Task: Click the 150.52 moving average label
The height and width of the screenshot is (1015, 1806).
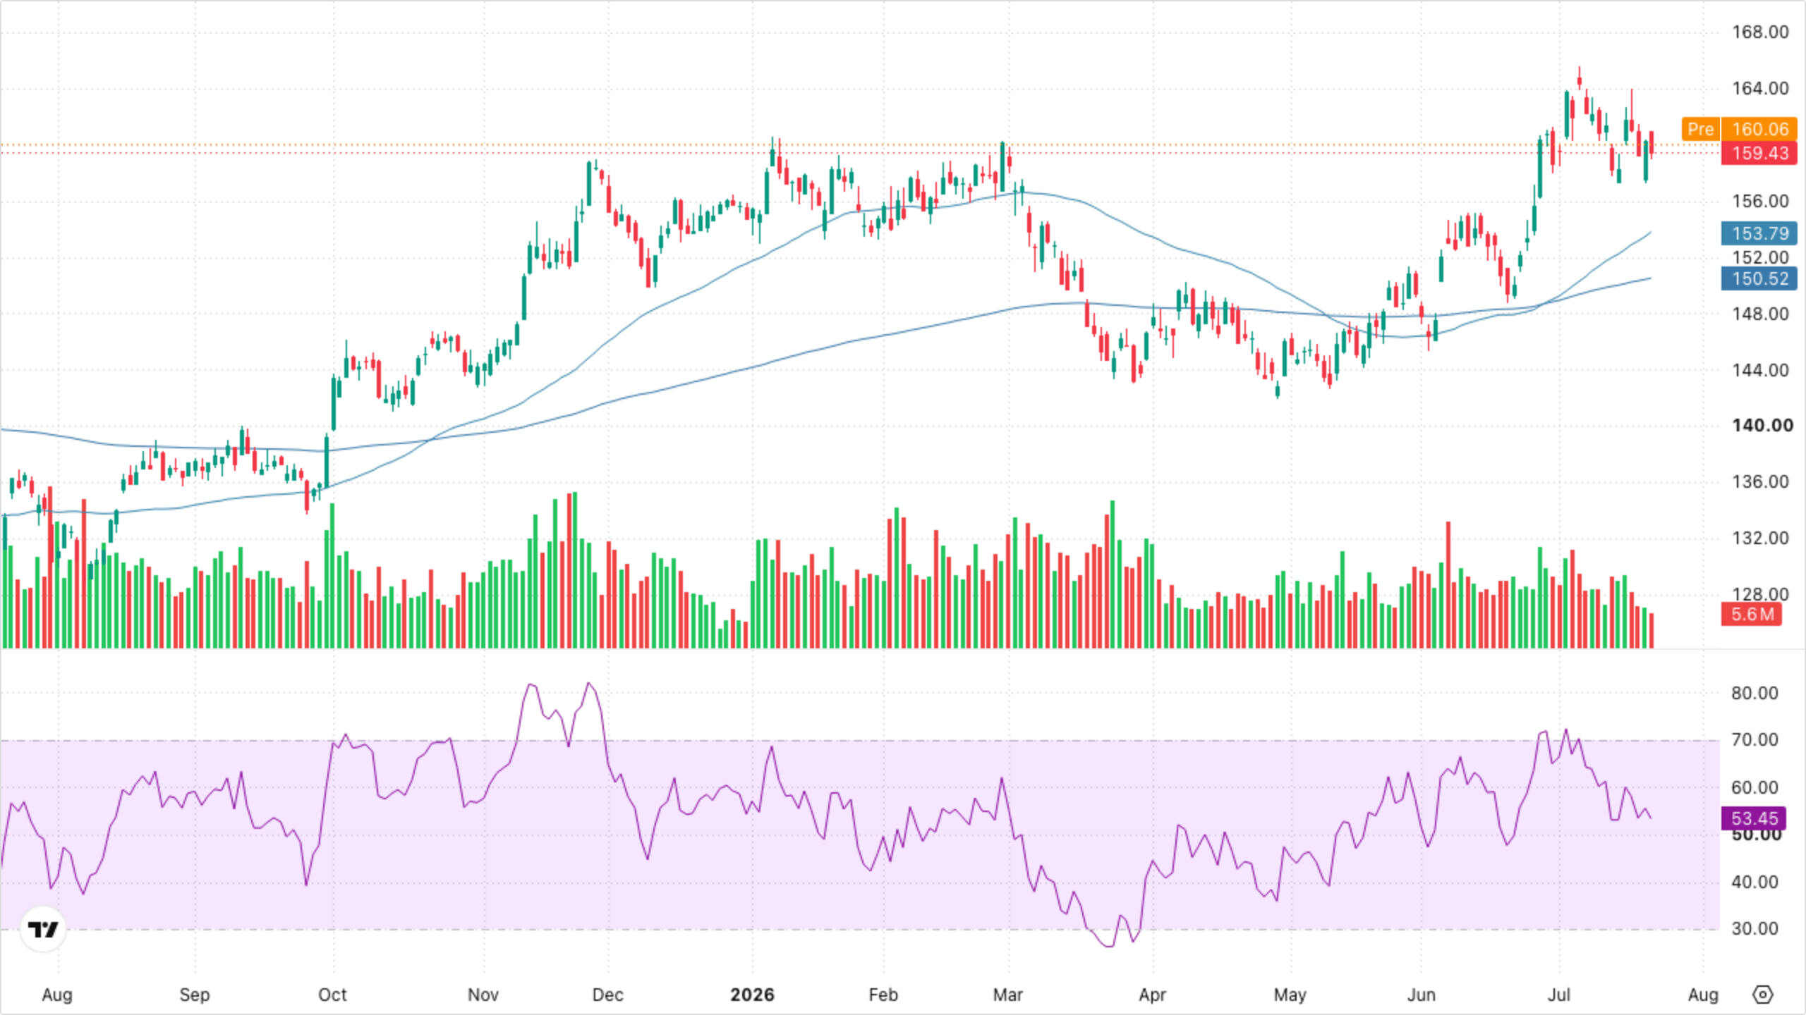Action: coord(1759,278)
